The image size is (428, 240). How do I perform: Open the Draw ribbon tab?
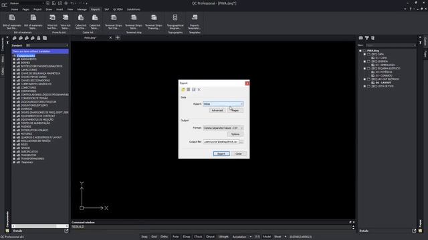tap(49, 9)
